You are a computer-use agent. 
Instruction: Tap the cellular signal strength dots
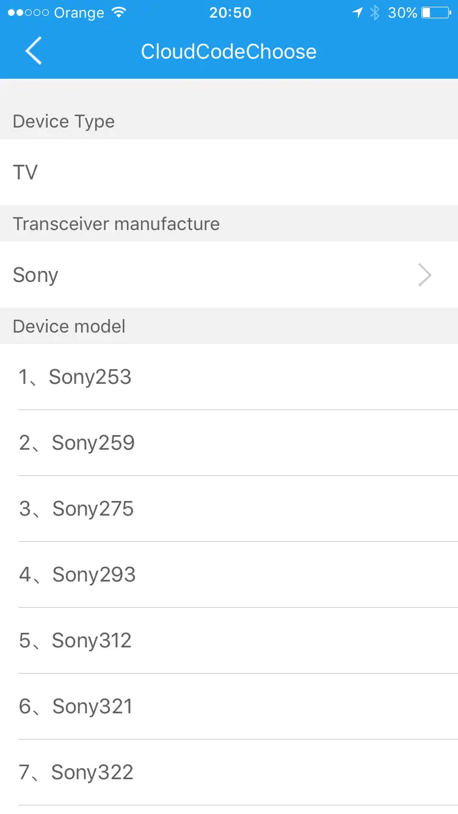[28, 13]
